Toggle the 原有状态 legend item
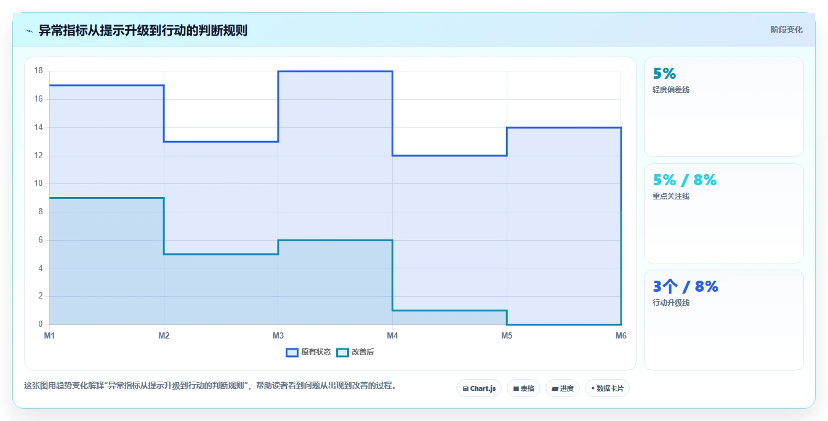The width and height of the screenshot is (828, 421). point(308,352)
